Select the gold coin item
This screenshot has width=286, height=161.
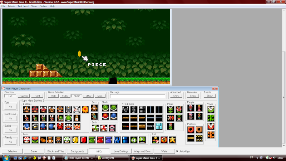coord(75,140)
